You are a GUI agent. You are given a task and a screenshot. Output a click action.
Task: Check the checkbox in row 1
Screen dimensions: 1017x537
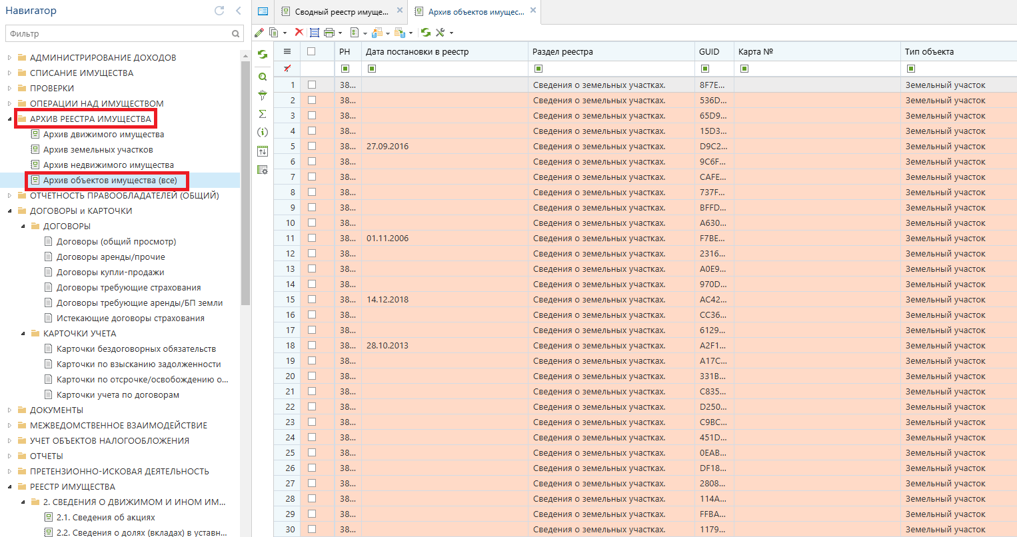312,85
